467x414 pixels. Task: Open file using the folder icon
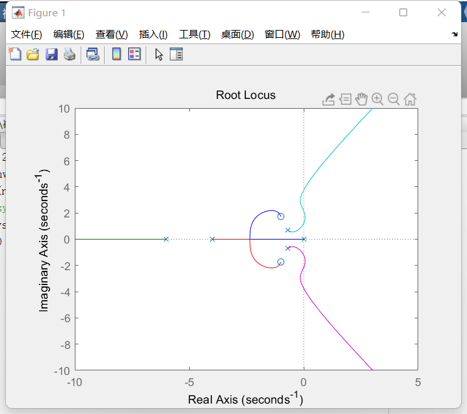click(33, 54)
